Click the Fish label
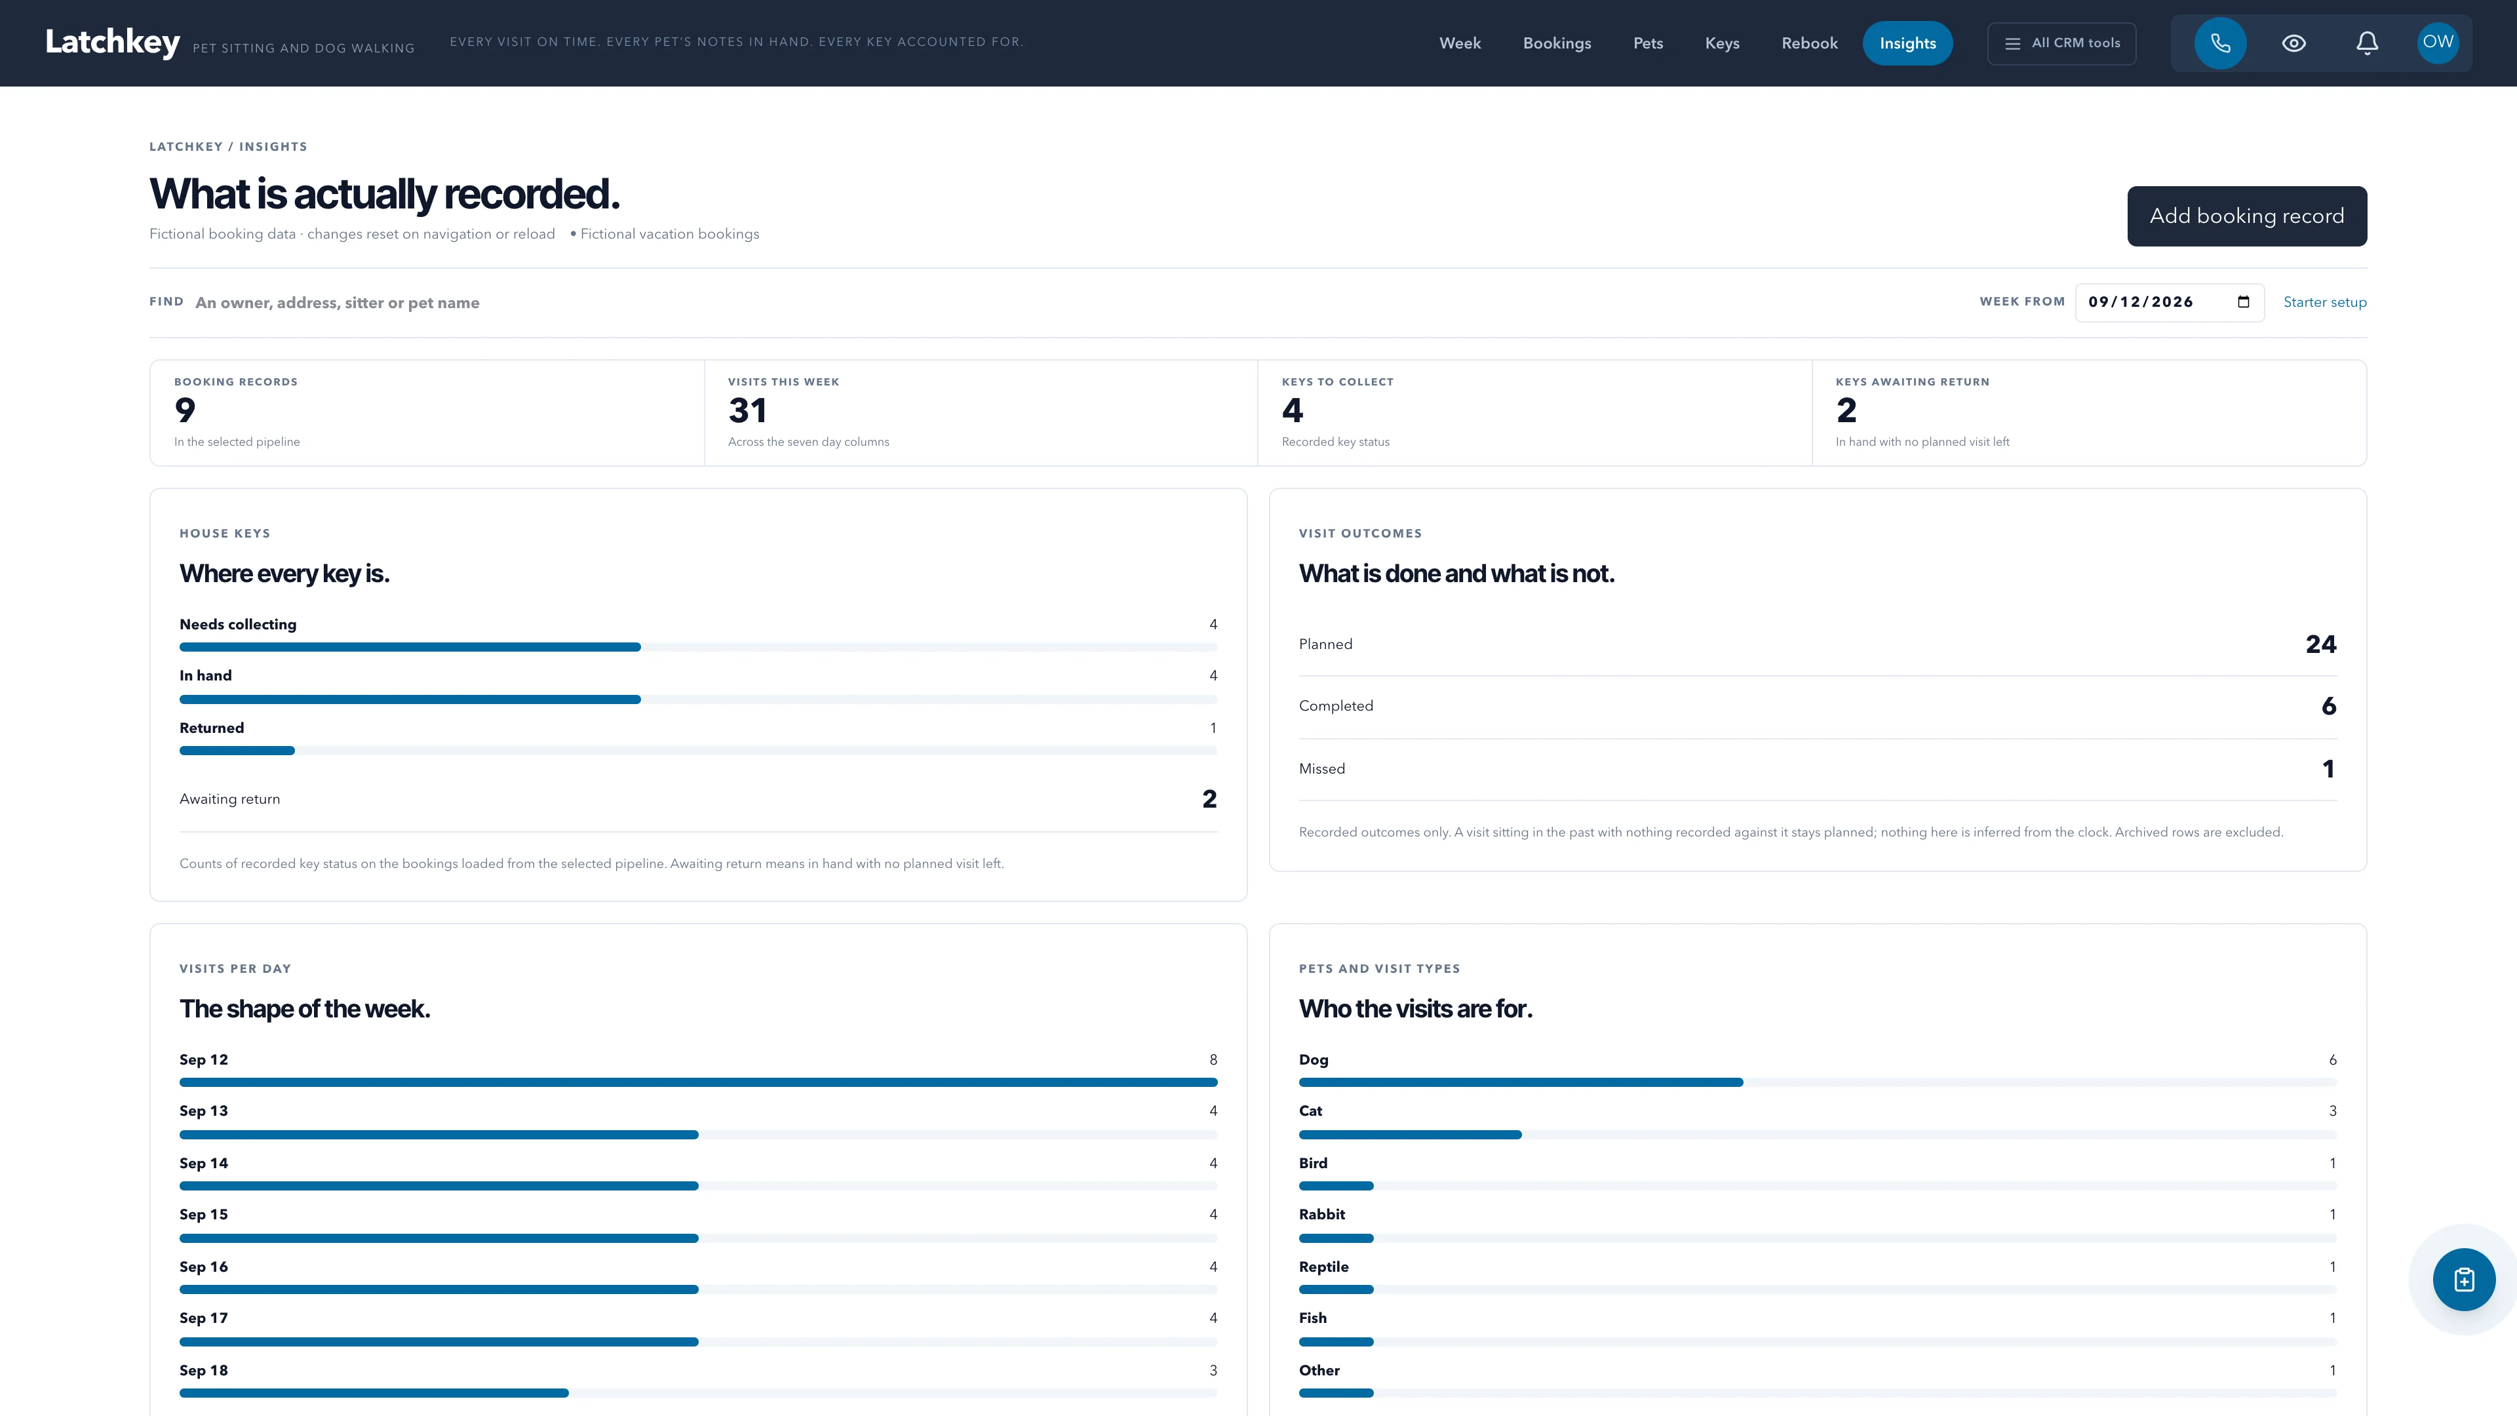The image size is (2517, 1416). pos(1312,1317)
